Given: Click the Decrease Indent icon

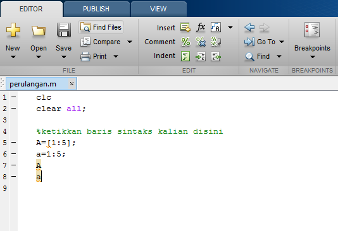Looking at the screenshot, I should (216, 56).
